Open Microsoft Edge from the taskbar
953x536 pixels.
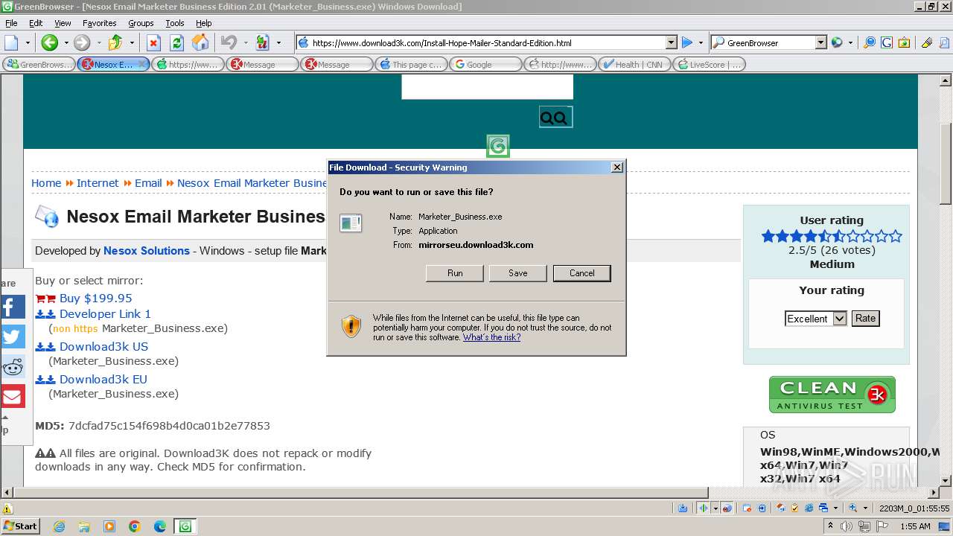click(x=159, y=526)
